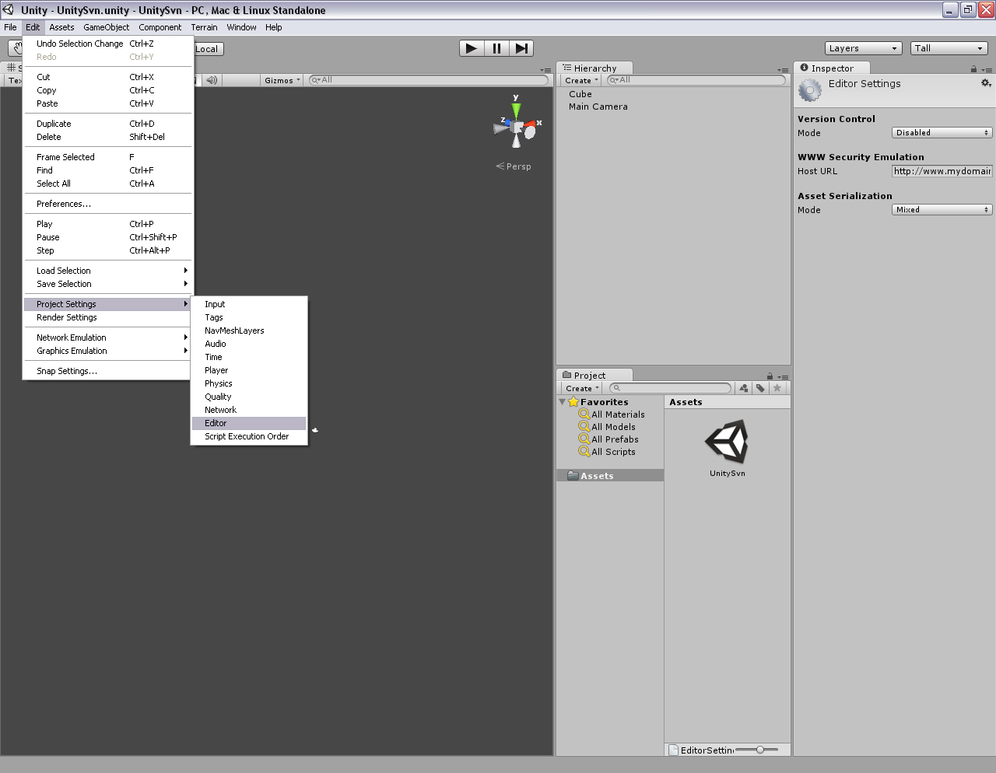Open the GameObject menu

coord(107,27)
